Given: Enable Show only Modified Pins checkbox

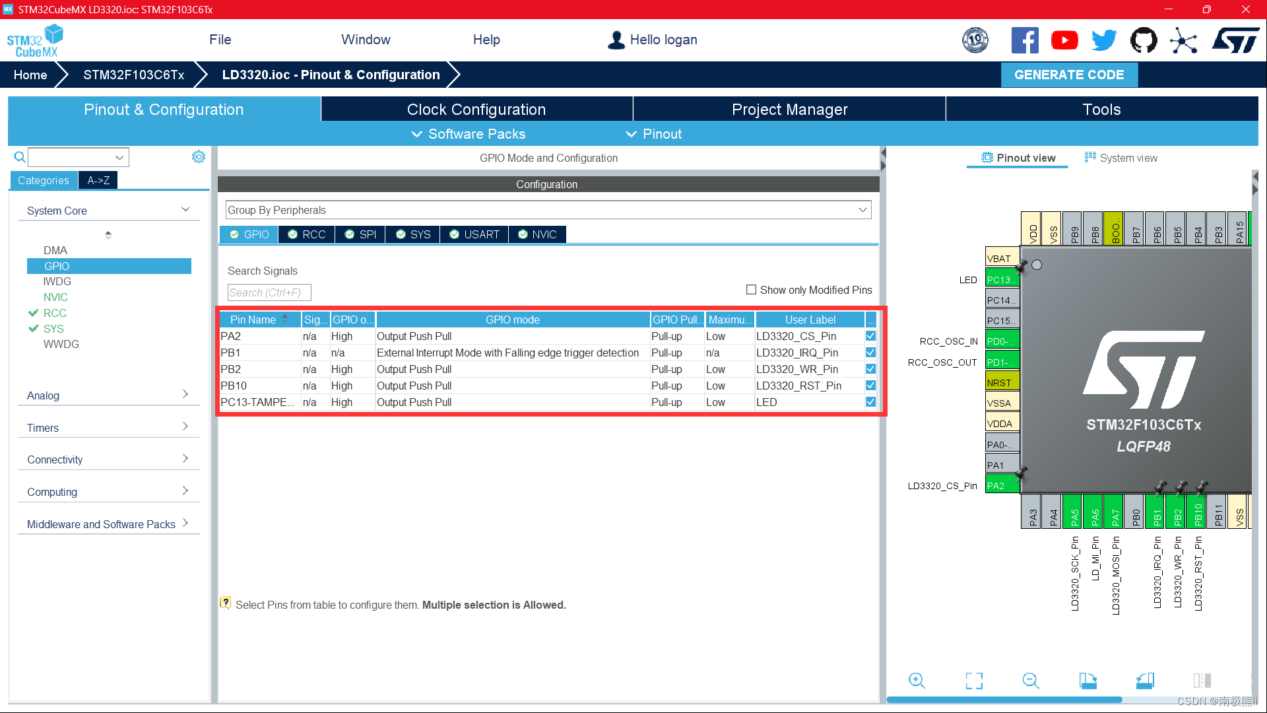Looking at the screenshot, I should click(751, 290).
